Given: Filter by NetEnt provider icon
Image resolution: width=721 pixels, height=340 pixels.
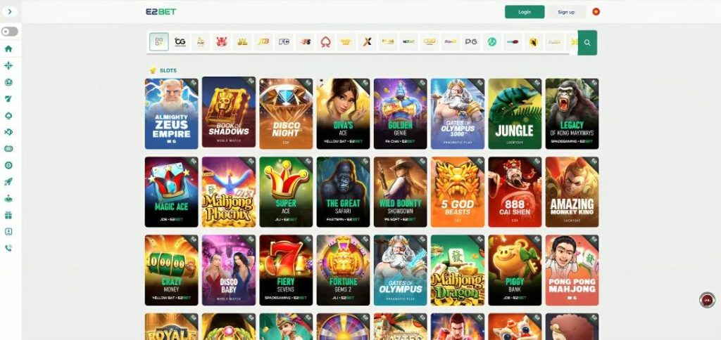Looking at the screenshot, I should 408,41.
